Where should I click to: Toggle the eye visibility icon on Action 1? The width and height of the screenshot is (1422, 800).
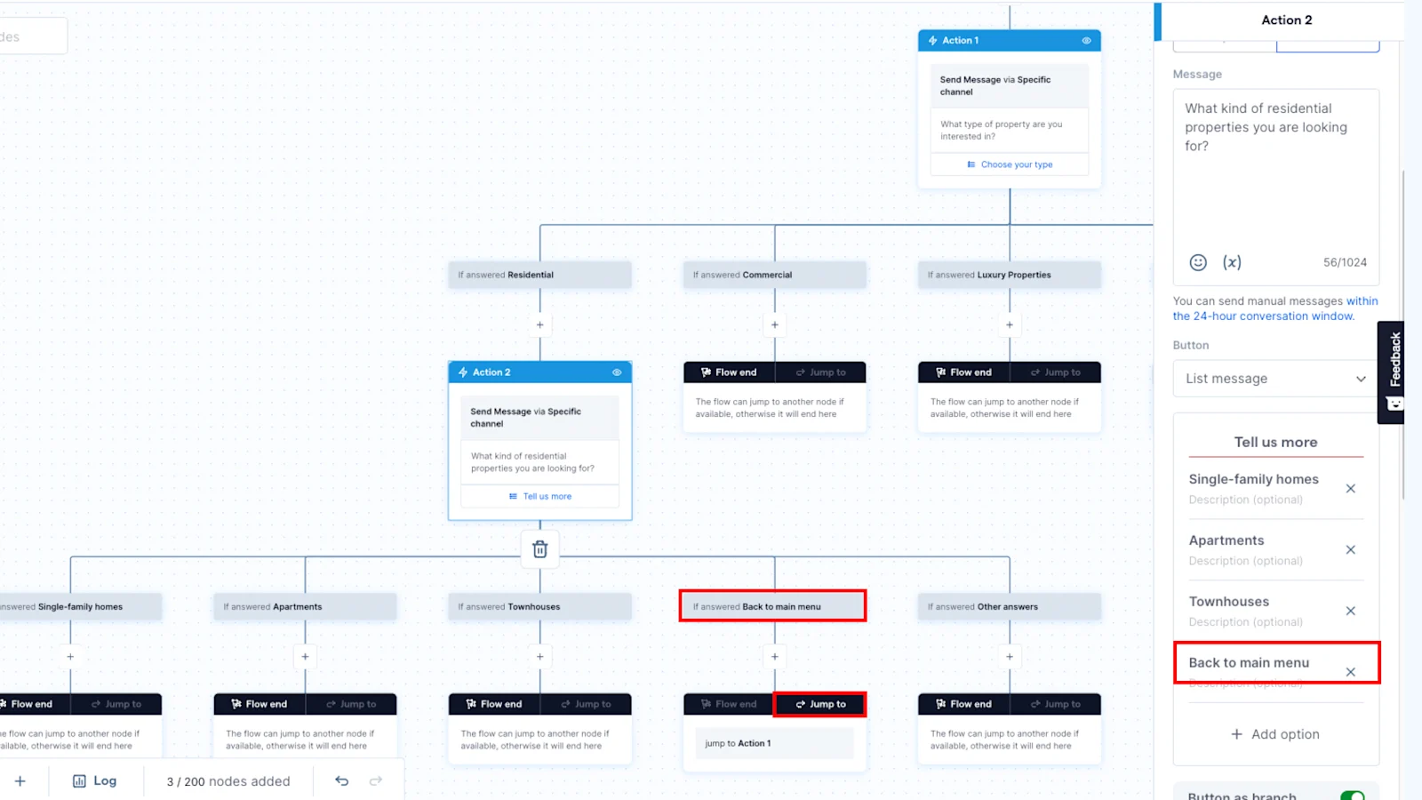point(1086,40)
